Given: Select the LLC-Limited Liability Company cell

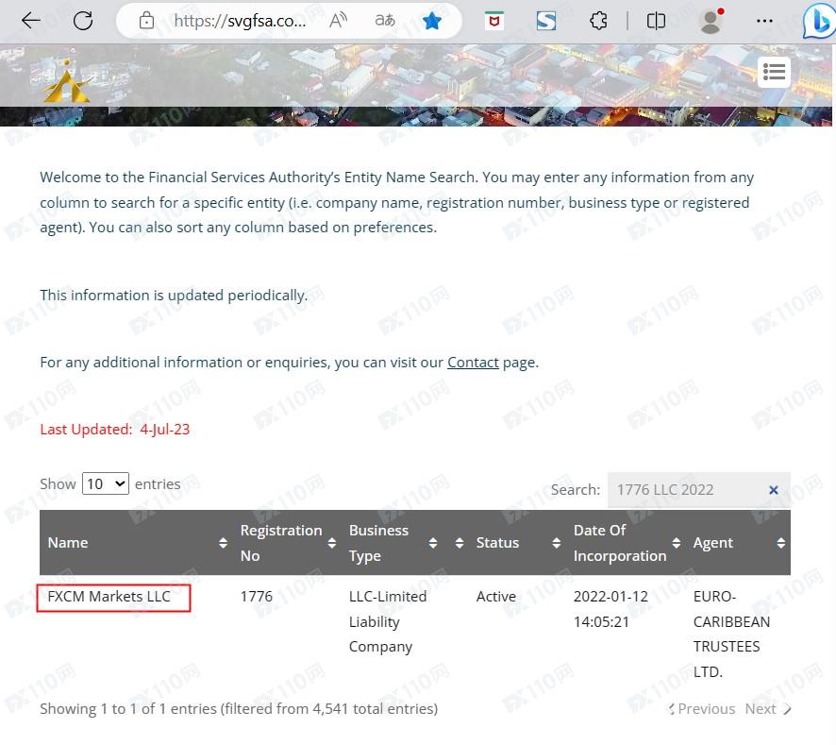Looking at the screenshot, I should [388, 621].
